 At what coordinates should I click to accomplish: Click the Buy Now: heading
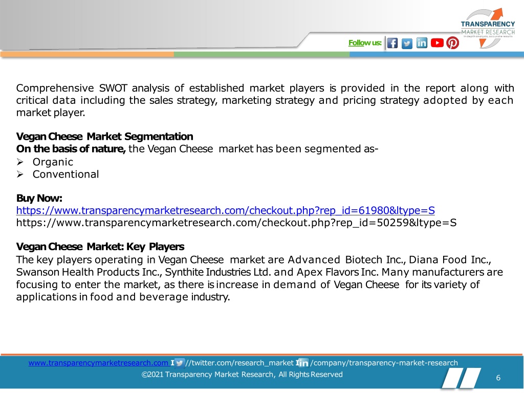(39, 198)
